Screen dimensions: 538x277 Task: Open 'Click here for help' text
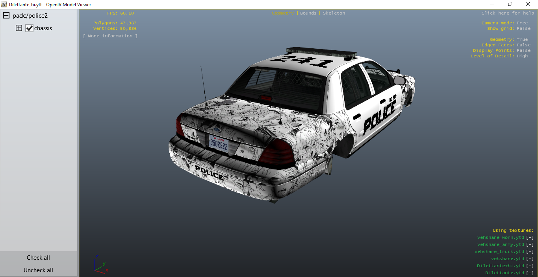[507, 13]
